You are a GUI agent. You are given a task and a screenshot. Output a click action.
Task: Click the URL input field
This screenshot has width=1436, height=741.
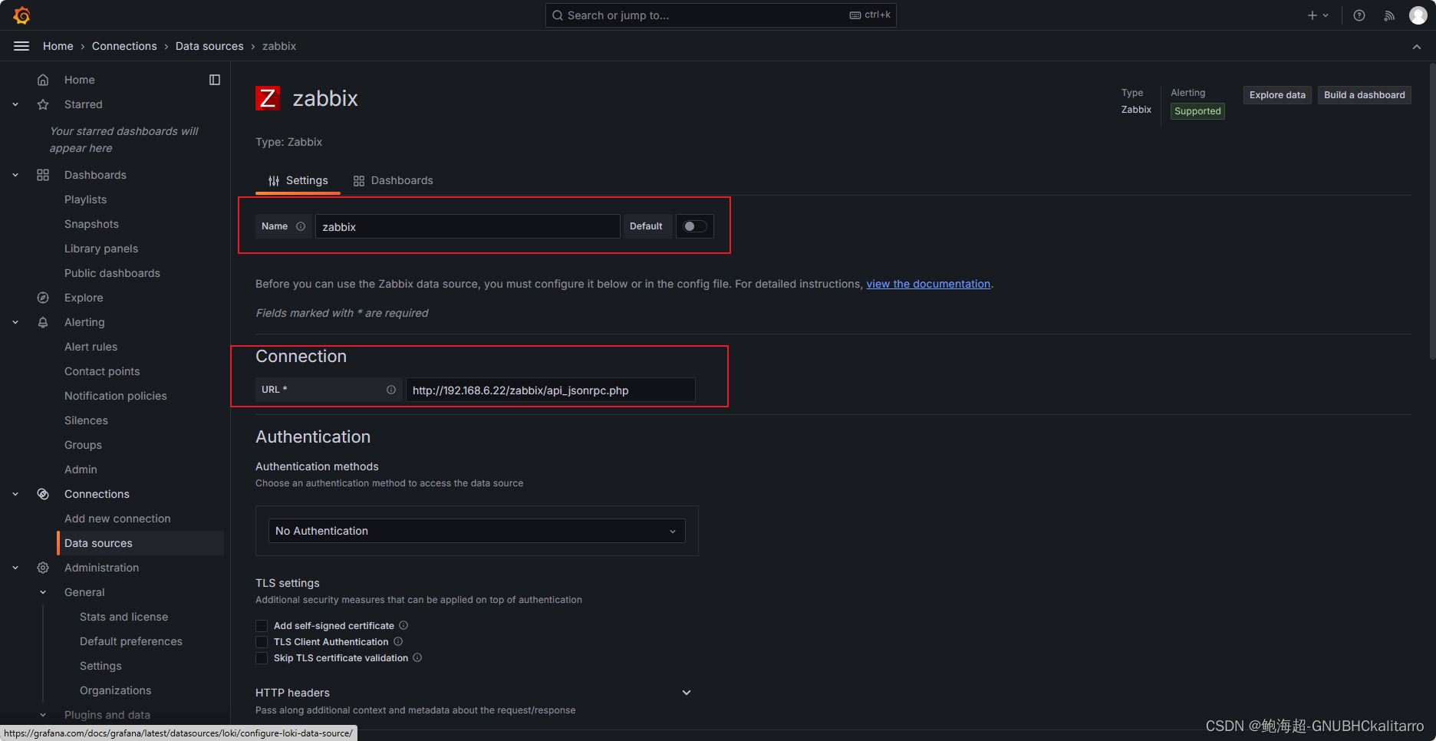coord(550,390)
